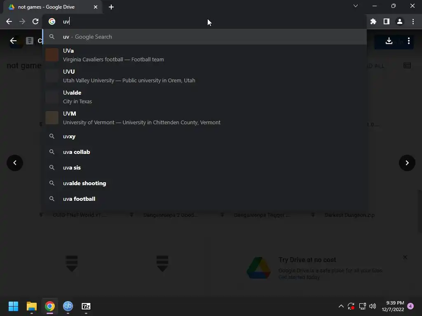Open the tab search chevron
Image resolution: width=422 pixels, height=316 pixels.
(x=356, y=6)
